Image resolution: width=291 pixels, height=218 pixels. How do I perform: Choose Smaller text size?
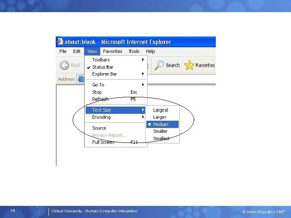click(160, 131)
